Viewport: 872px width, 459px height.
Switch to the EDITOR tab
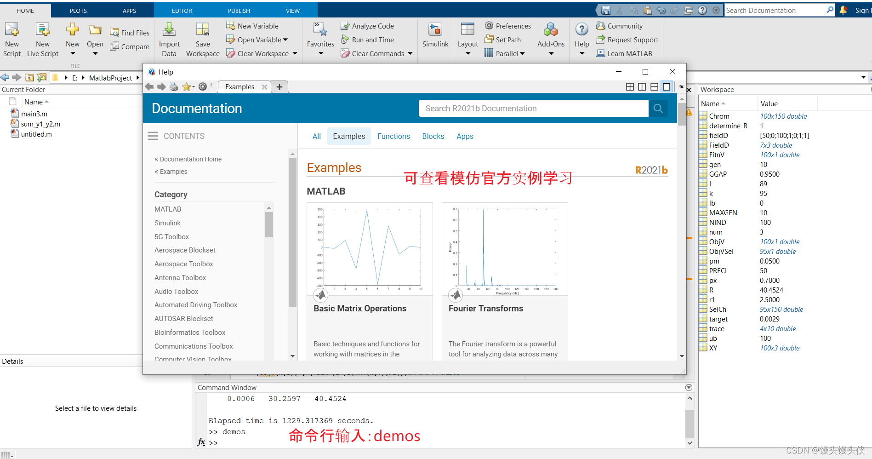[x=182, y=11]
